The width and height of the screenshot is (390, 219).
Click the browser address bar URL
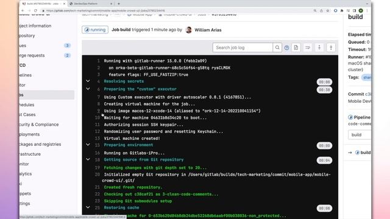coord(105,11)
